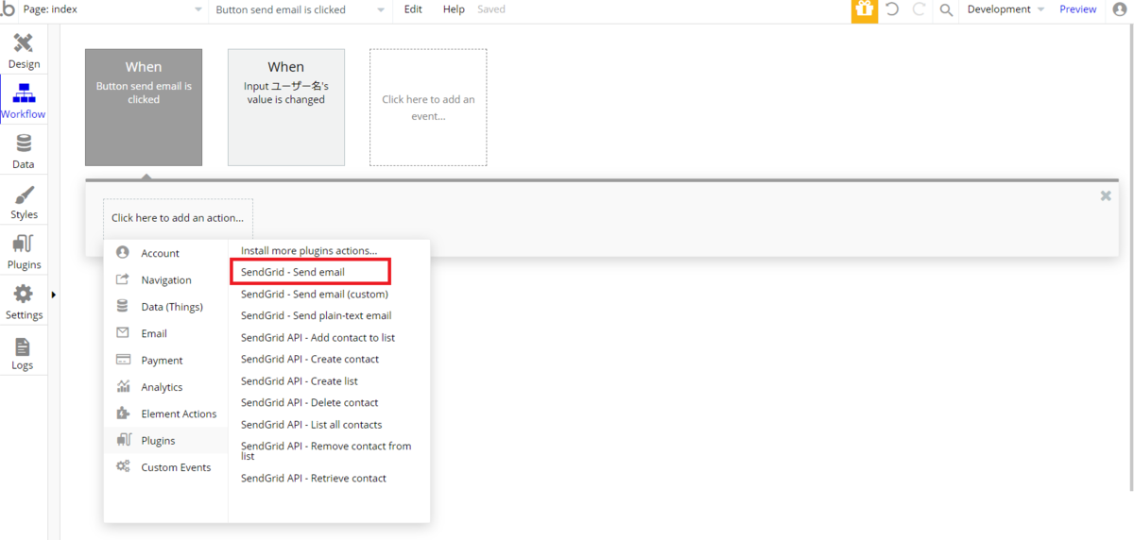Click the undo arrow icon
This screenshot has height=540, width=1134.
point(892,9)
